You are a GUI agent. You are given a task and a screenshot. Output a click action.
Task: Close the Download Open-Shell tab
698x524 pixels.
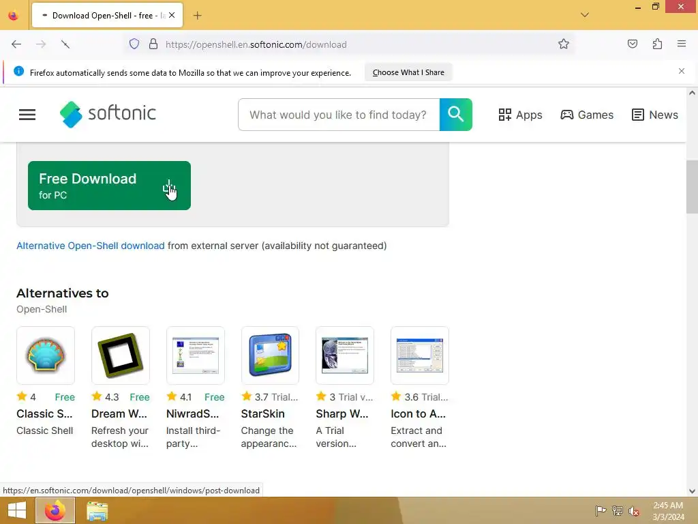[x=172, y=15]
